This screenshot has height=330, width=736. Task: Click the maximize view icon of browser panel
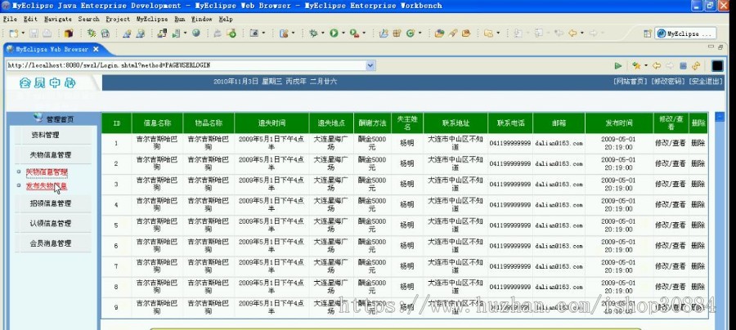[x=720, y=47]
